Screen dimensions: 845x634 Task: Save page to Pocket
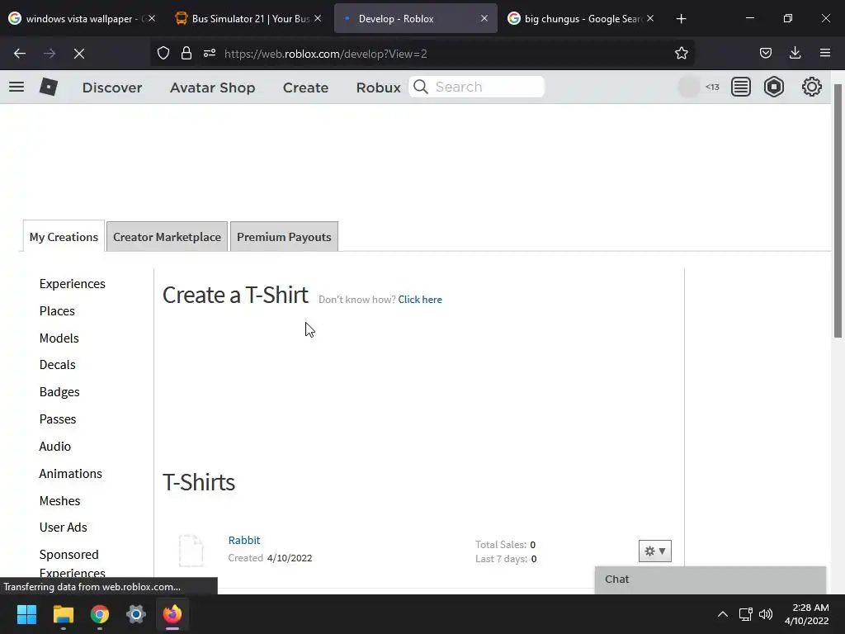point(766,53)
